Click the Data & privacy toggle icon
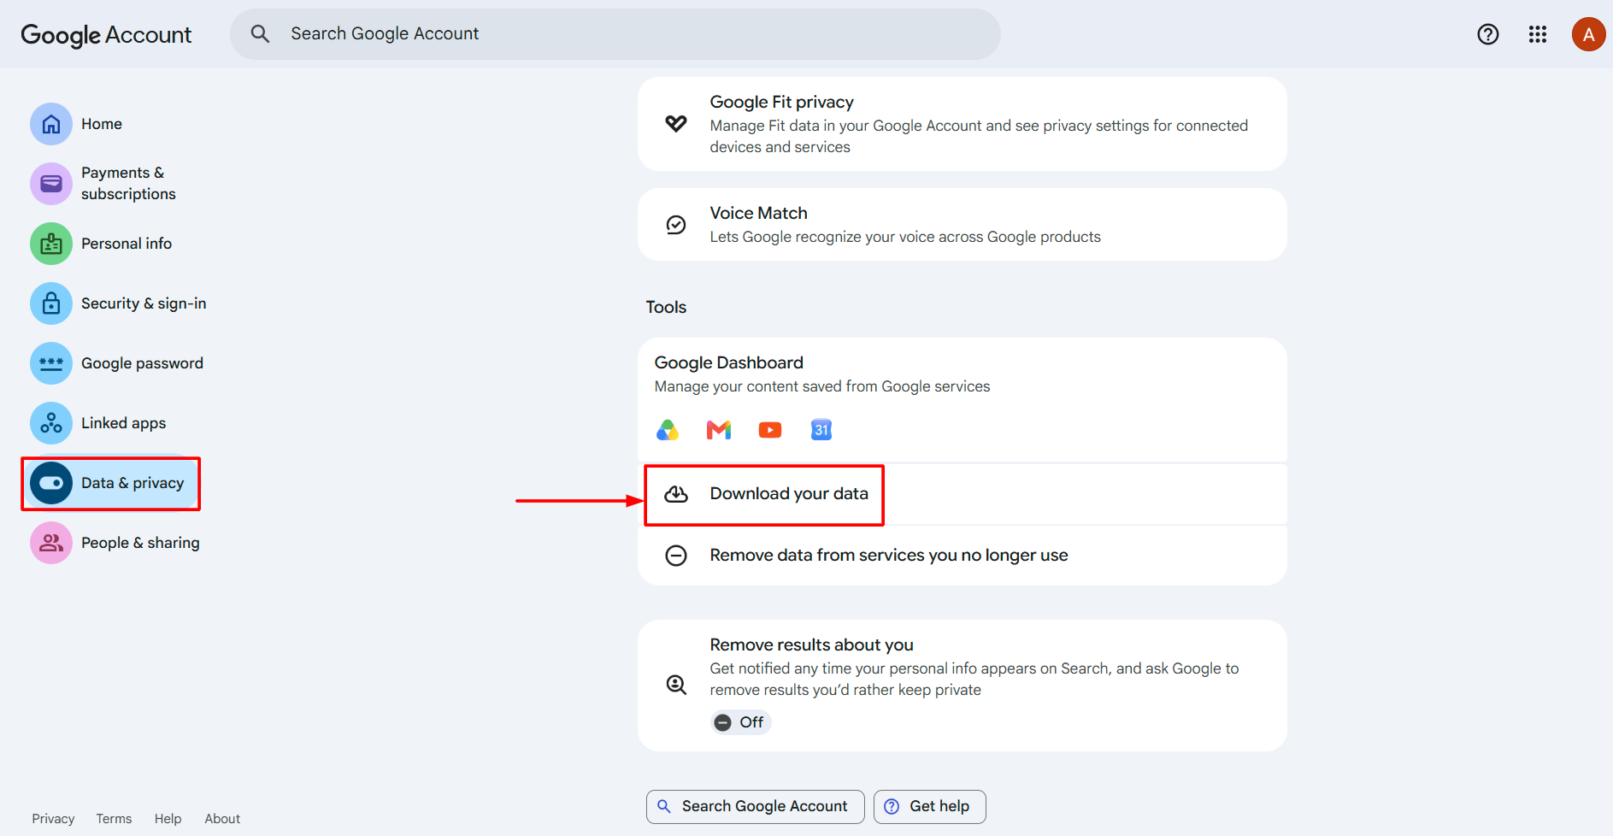The image size is (1613, 836). 51,483
